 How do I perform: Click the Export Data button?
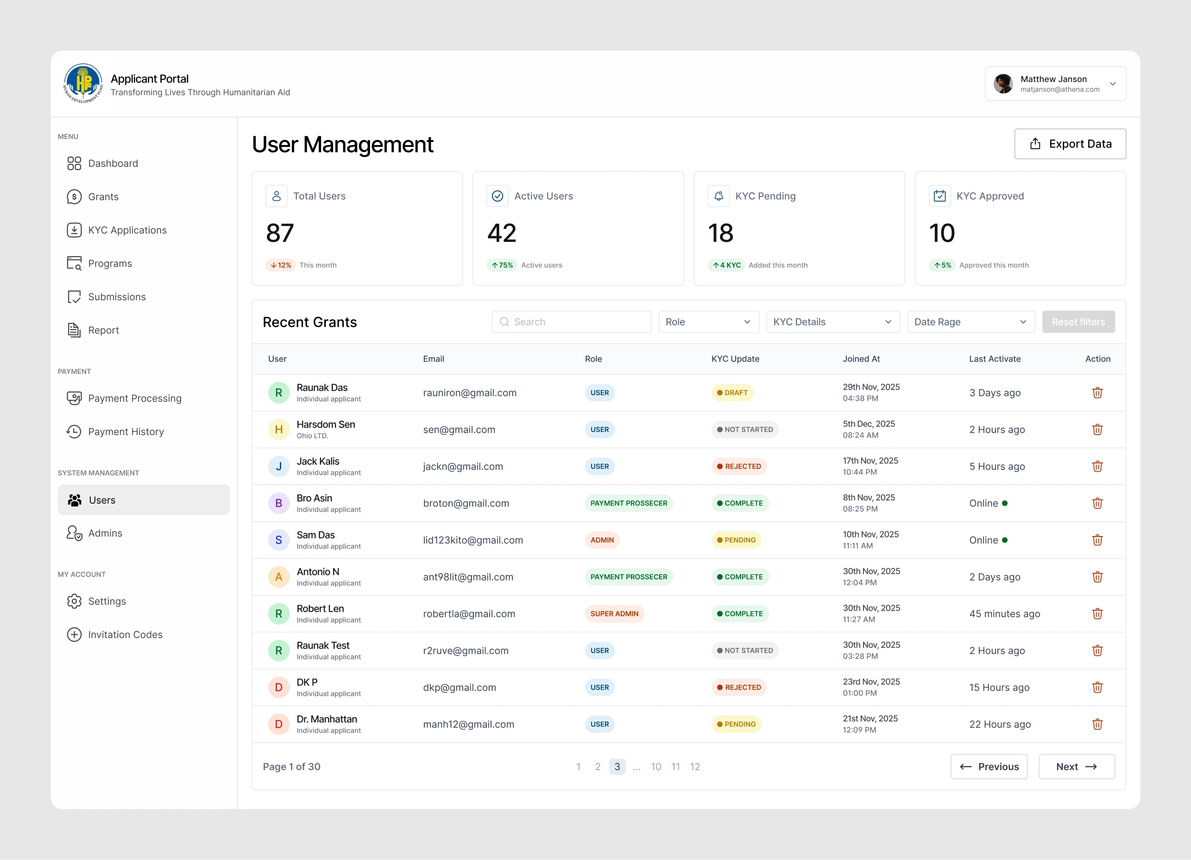tap(1070, 144)
